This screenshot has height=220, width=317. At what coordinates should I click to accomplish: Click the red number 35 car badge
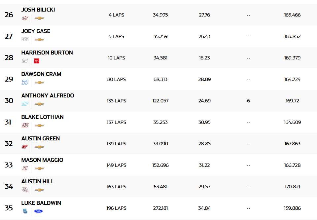coord(25,125)
